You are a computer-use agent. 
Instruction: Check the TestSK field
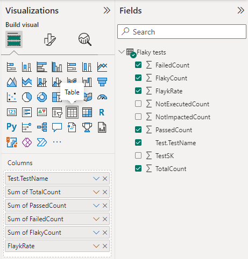pos(138,155)
